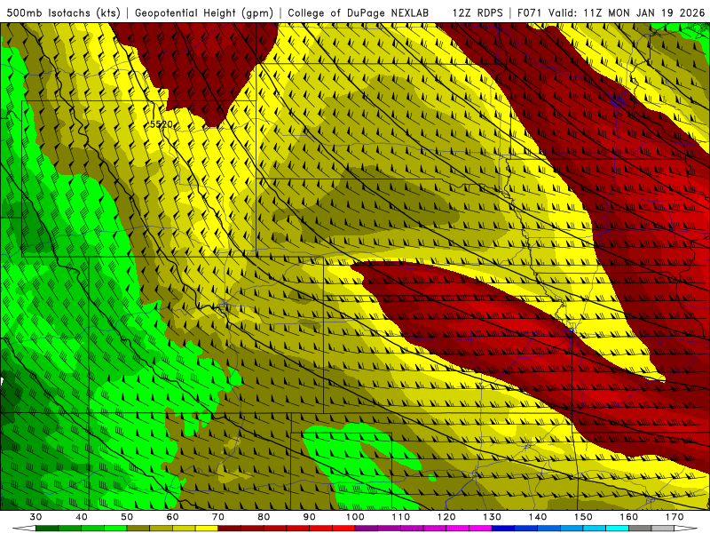Click the dark blue swatch right of 130

503,529
